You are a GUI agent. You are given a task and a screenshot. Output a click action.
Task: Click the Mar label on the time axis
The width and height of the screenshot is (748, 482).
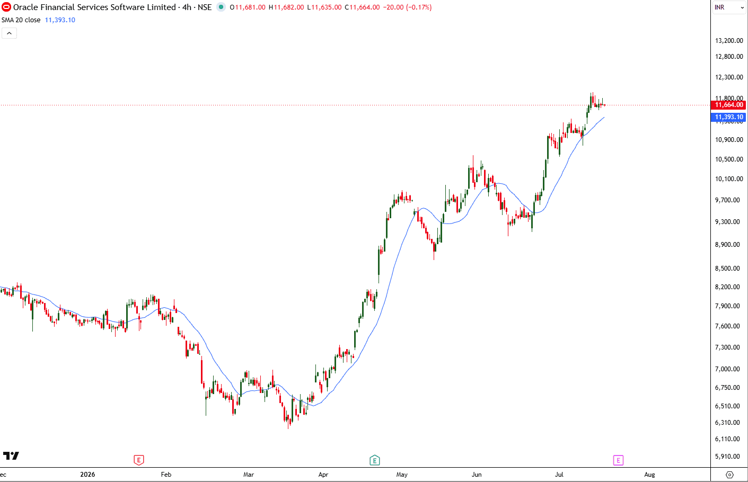(x=249, y=475)
